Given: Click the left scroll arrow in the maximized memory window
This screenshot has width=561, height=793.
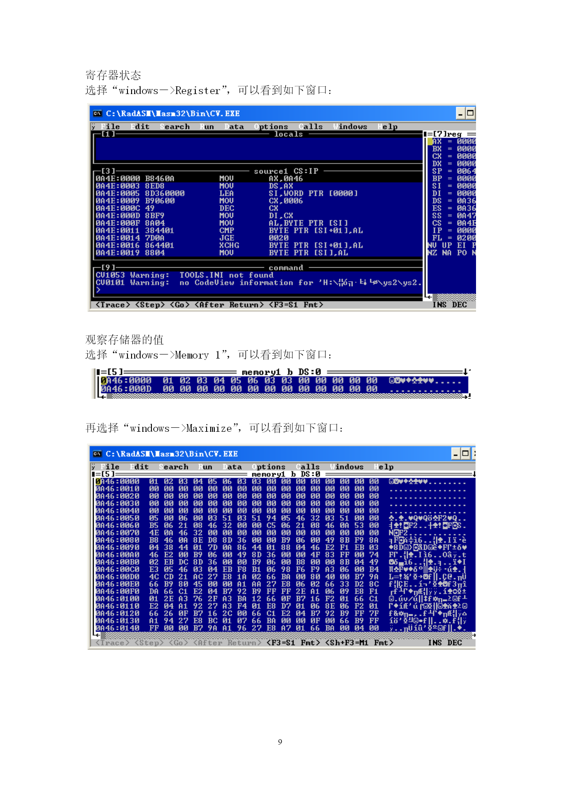Looking at the screenshot, I should tap(97, 635).
